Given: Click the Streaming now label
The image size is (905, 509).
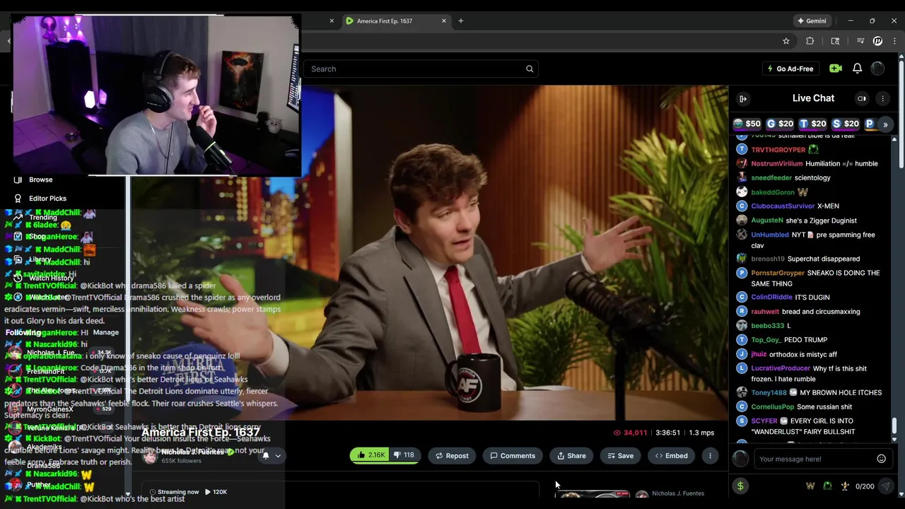Looking at the screenshot, I should [173, 492].
